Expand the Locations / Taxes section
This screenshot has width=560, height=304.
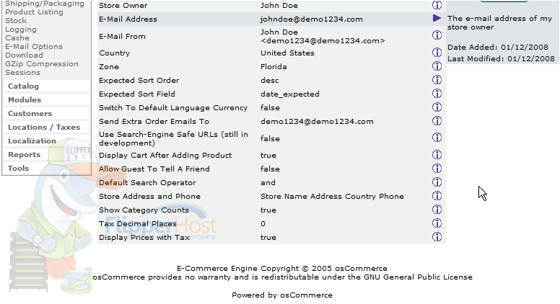pos(44,128)
